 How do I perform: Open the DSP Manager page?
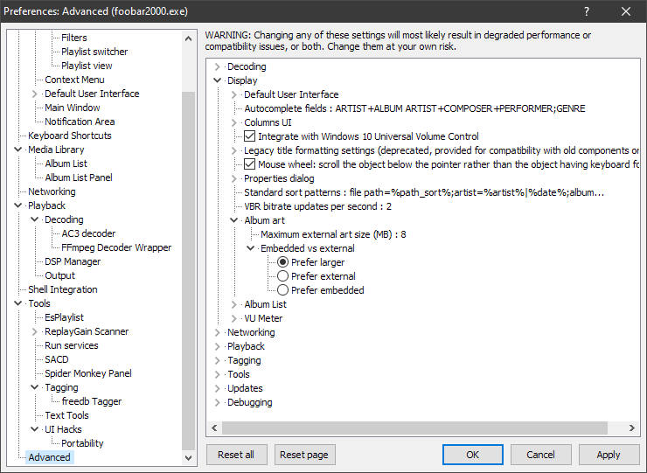(73, 261)
